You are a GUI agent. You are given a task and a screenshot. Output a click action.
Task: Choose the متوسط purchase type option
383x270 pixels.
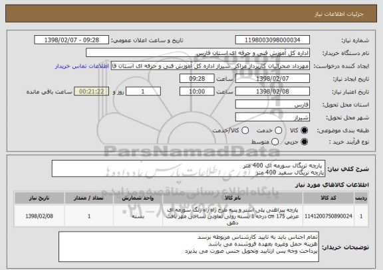pyautogui.click(x=275, y=142)
